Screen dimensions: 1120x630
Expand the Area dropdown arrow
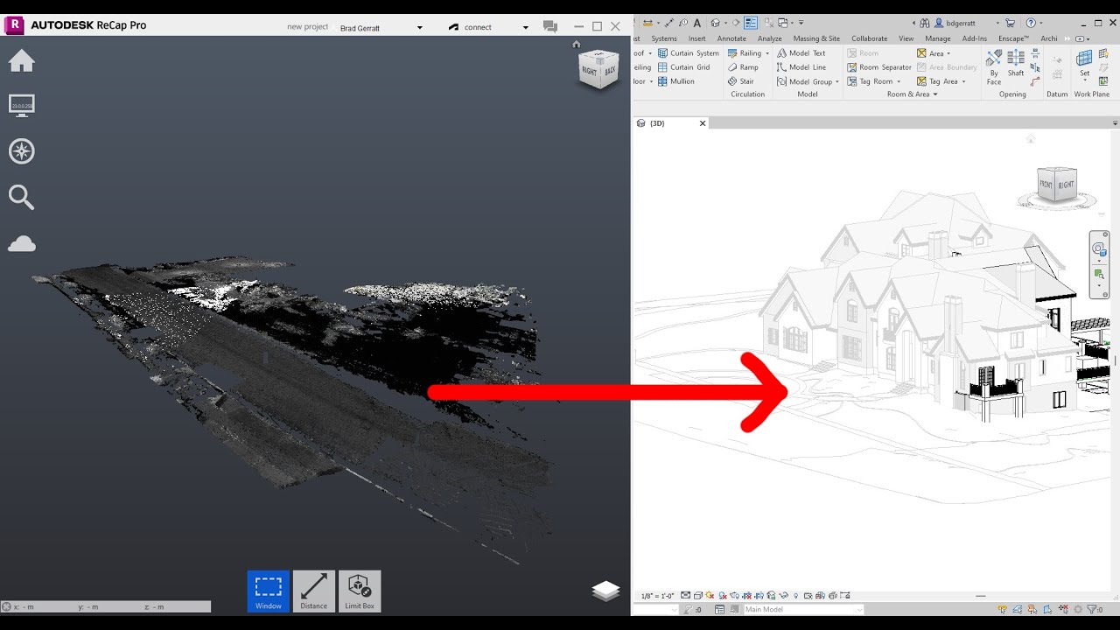tap(949, 53)
